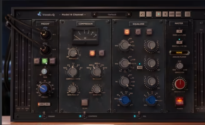Click the blue Preamp gain knob

click(x=44, y=89)
